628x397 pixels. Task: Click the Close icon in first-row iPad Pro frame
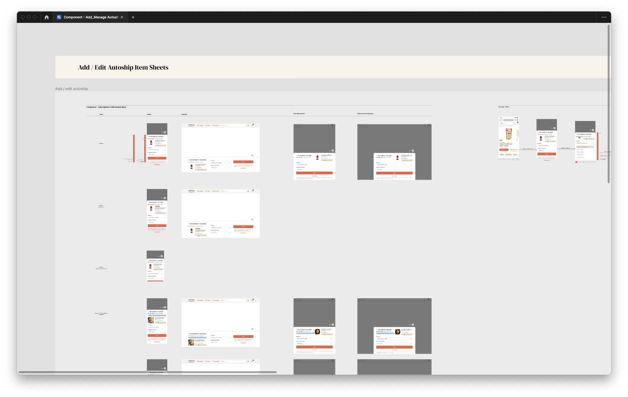click(413, 150)
